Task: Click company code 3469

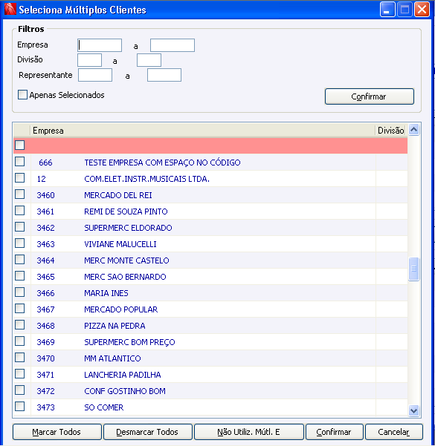Action: [x=45, y=342]
